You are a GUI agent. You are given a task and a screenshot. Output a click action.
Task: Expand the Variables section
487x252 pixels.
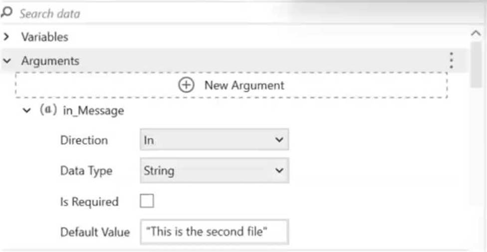tap(6, 37)
